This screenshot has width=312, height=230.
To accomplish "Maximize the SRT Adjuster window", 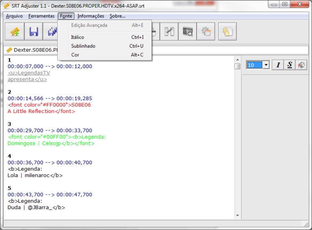I will [x=285, y=4].
